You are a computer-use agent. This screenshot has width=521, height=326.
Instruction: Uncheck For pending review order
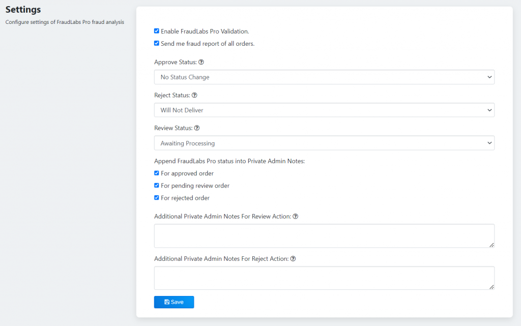tap(157, 185)
